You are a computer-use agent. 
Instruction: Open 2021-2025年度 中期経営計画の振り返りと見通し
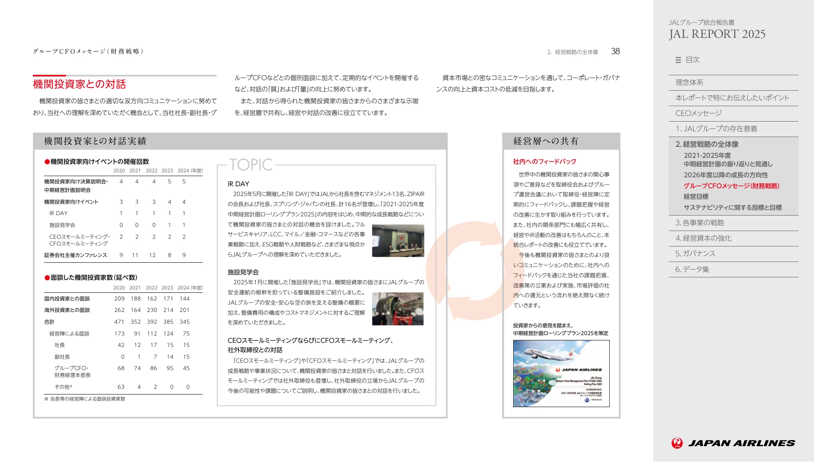[728, 160]
